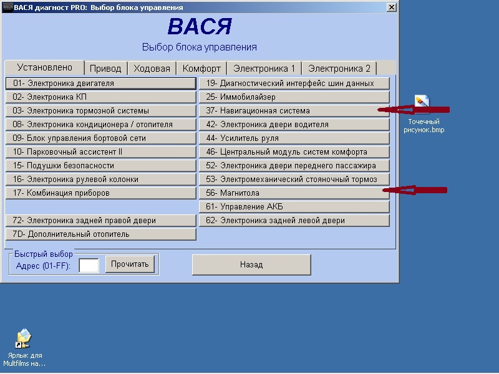Open the Точечный рисунок.bmp desktop icon
The image size is (499, 374).
tap(422, 104)
